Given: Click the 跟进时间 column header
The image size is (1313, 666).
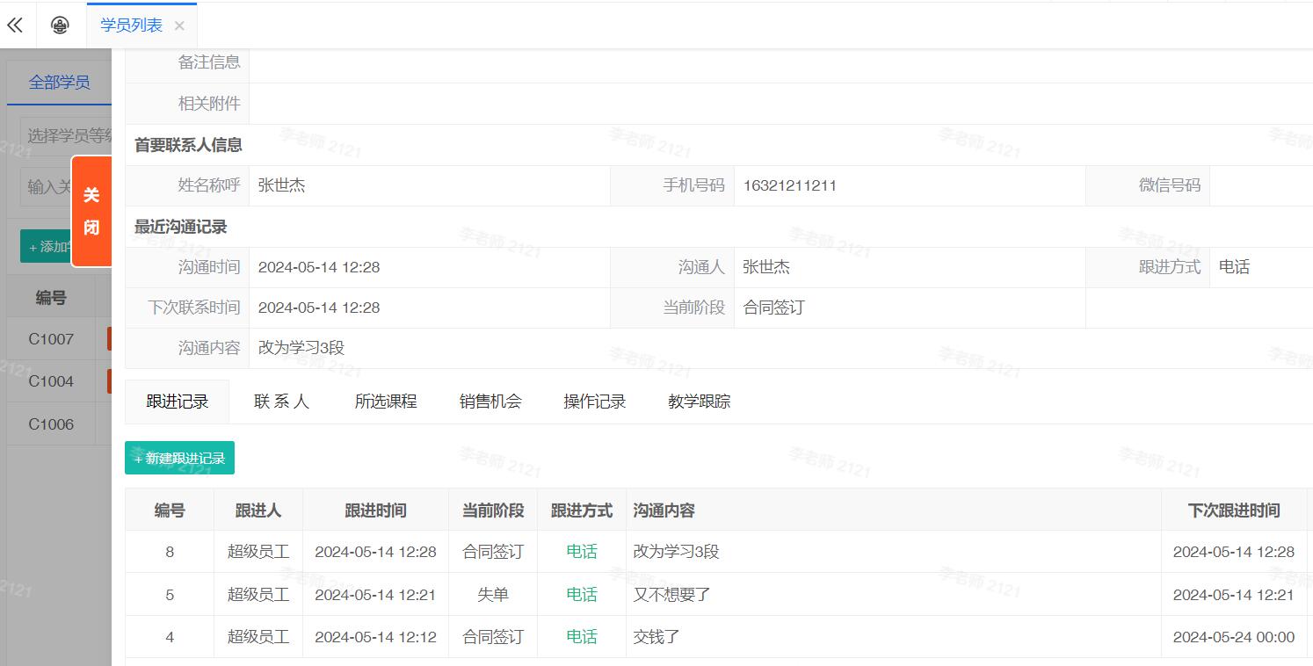Looking at the screenshot, I should 375,510.
